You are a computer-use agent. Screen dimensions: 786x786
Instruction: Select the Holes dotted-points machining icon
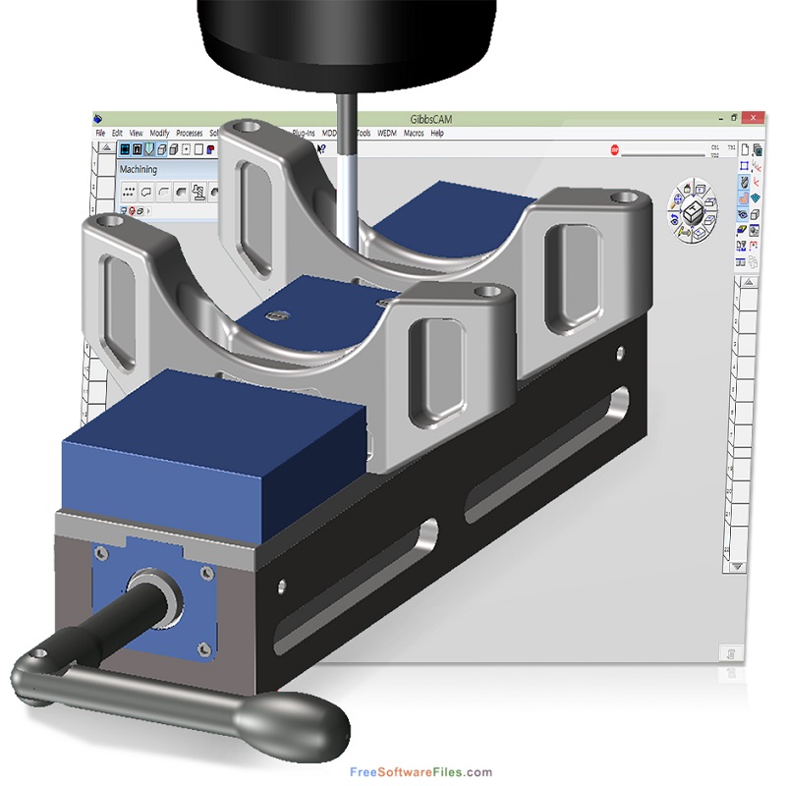pos(129,192)
